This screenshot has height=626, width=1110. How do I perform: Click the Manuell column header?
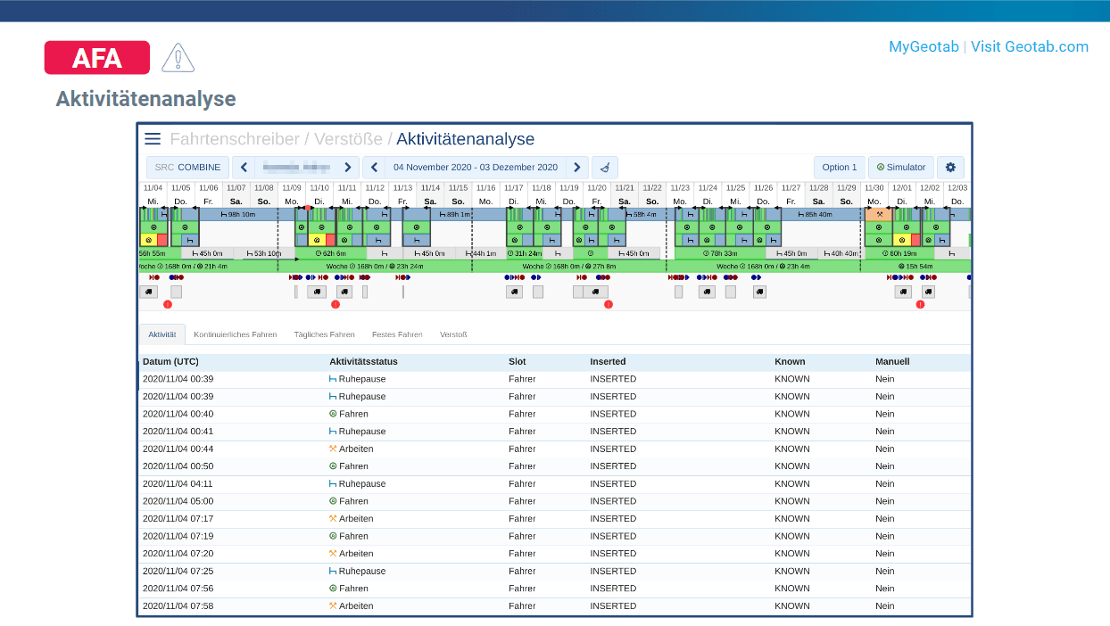(892, 362)
